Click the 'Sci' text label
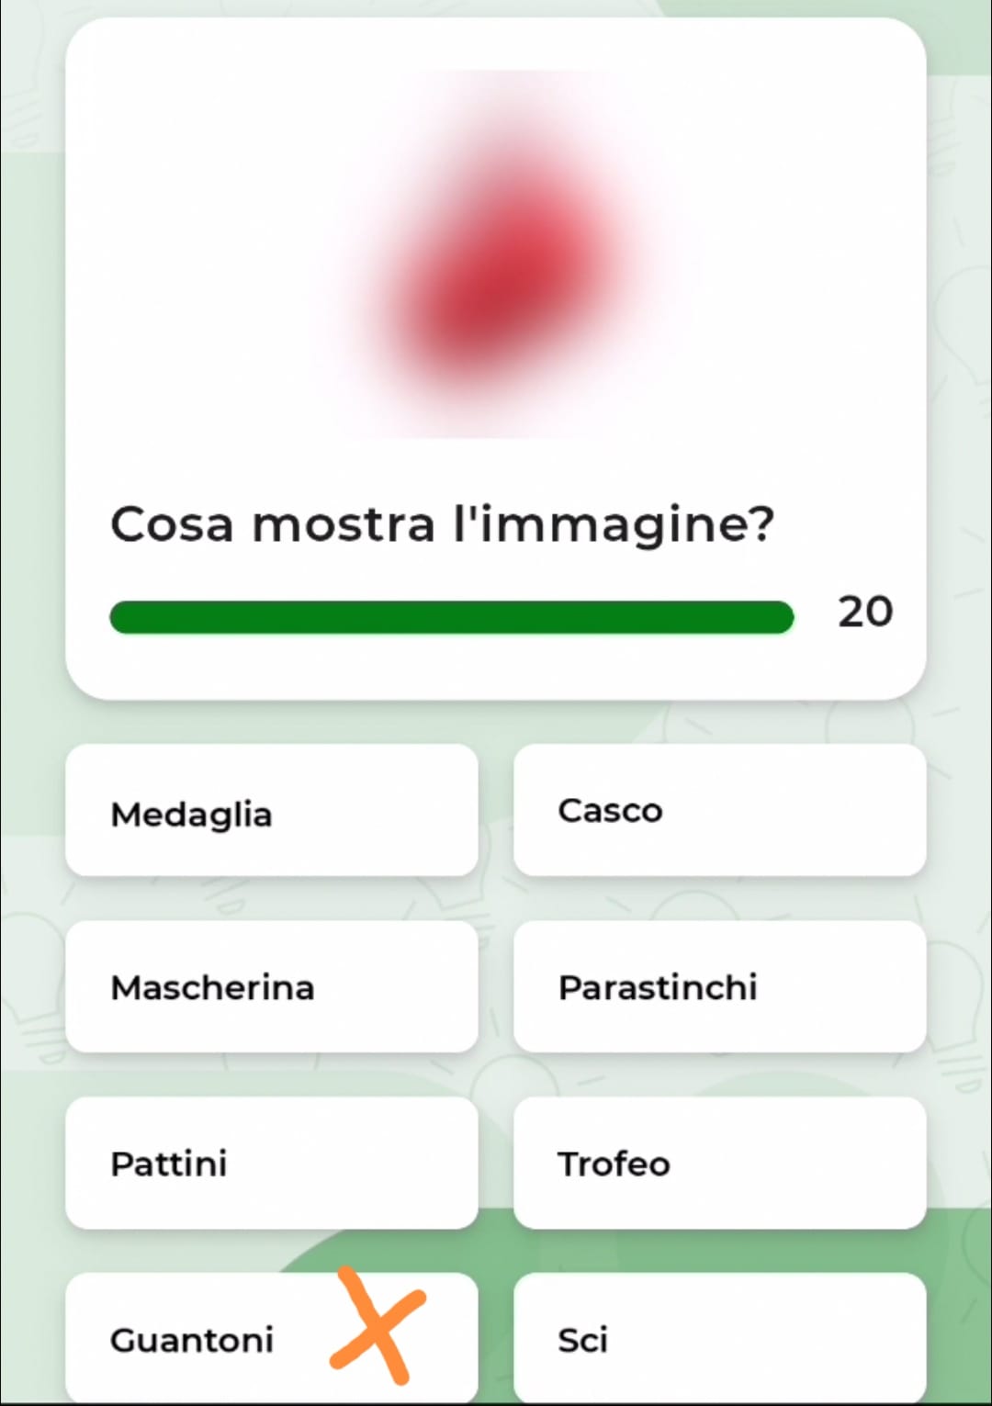The width and height of the screenshot is (992, 1406). coord(582,1340)
